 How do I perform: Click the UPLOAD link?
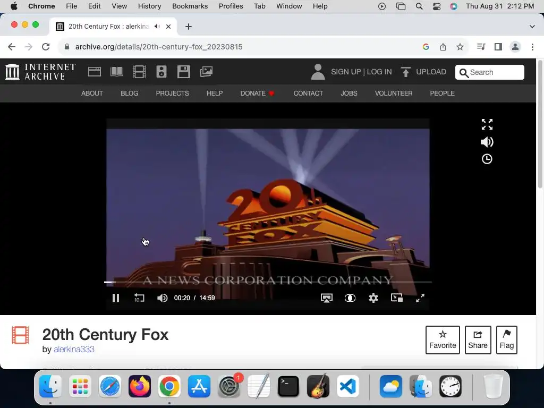[x=431, y=72]
